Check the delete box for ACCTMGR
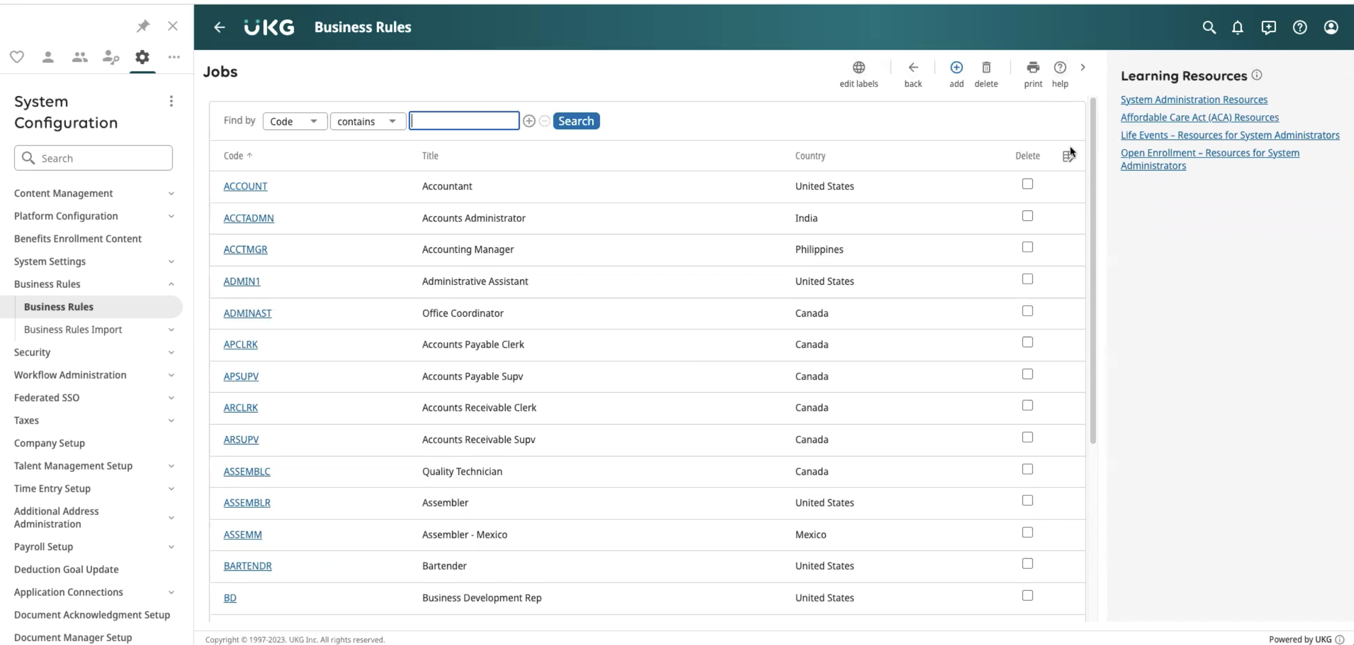1354x645 pixels. (1027, 247)
